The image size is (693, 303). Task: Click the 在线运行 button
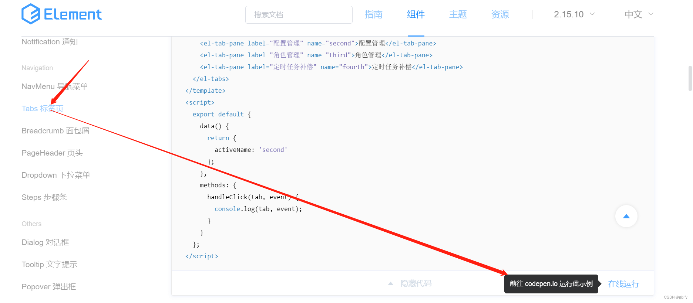(x=623, y=284)
